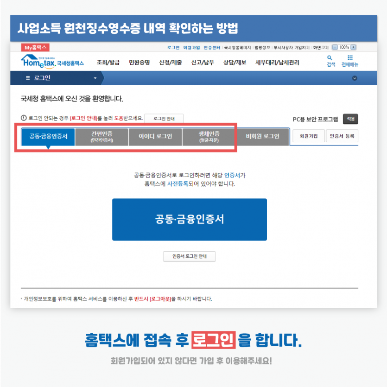The width and height of the screenshot is (387, 387).
Task: Switch to the 간편인증 login tab
Action: tap(102, 137)
